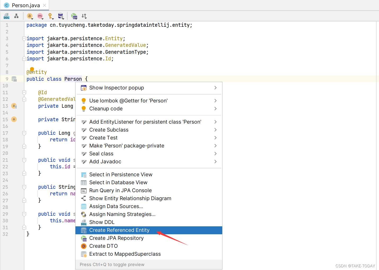Open the key icon toolbar dropdown
The image size is (379, 270).
51,16
